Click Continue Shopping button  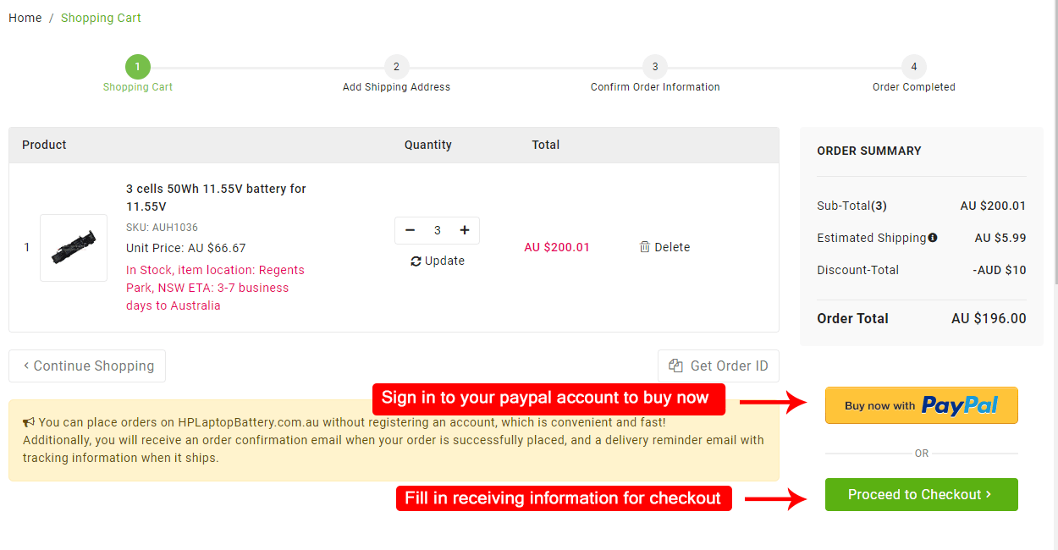(87, 366)
